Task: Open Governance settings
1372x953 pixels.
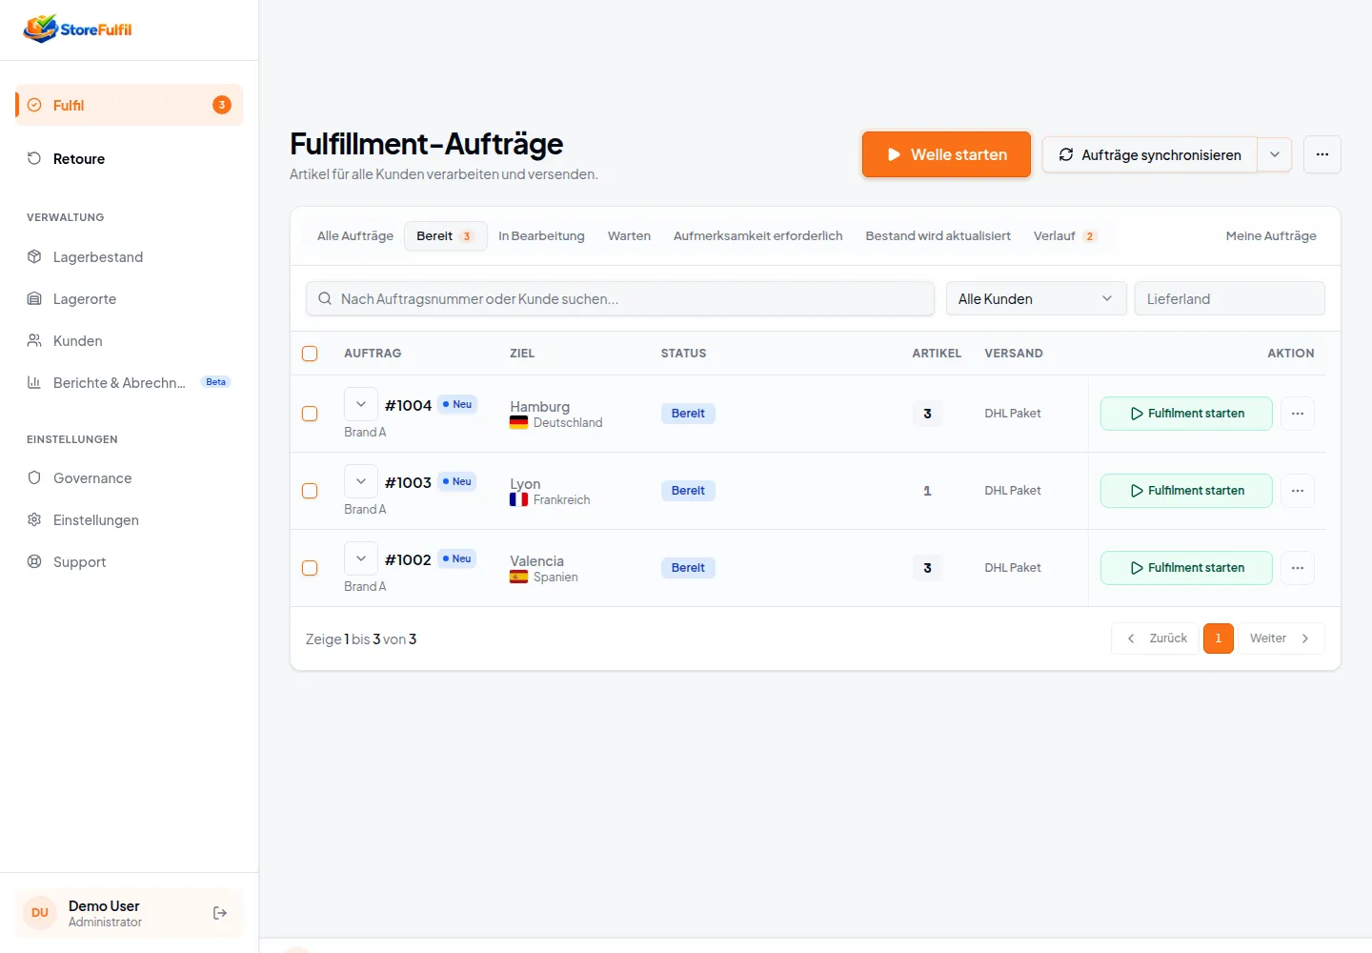Action: pyautogui.click(x=129, y=478)
